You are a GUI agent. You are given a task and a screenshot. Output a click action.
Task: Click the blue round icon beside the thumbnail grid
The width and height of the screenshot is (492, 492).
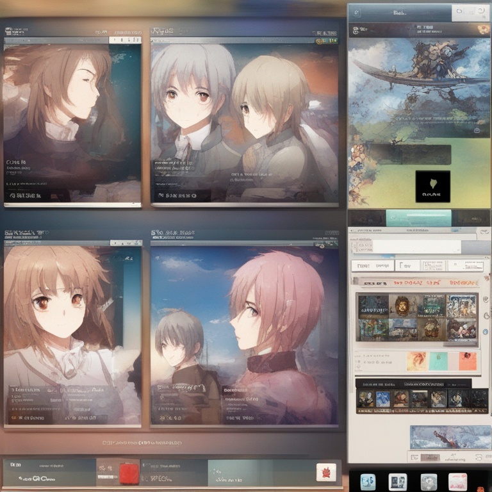[x=486, y=332]
